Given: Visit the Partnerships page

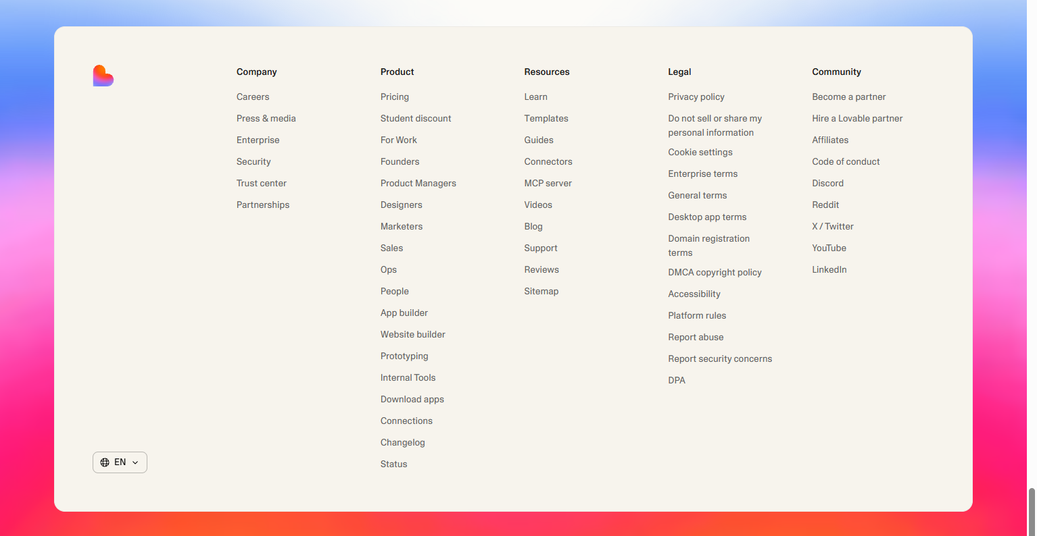Looking at the screenshot, I should coord(263,205).
